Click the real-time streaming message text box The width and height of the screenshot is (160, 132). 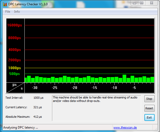pyautogui.click(x=97, y=108)
